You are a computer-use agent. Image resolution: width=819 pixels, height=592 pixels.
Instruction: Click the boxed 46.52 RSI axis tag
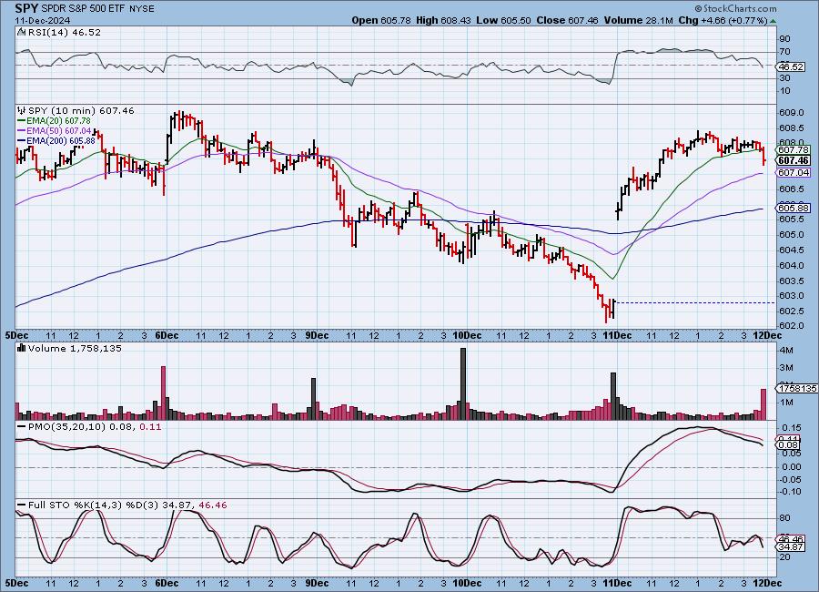[x=791, y=66]
